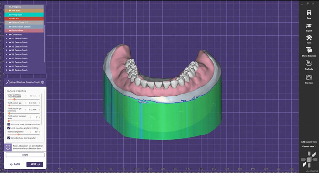This screenshot has height=173, width=319.
Task: Click the Apply button
Action: [25, 155]
